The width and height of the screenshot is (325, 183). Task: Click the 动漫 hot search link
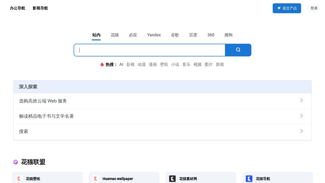tap(142, 65)
